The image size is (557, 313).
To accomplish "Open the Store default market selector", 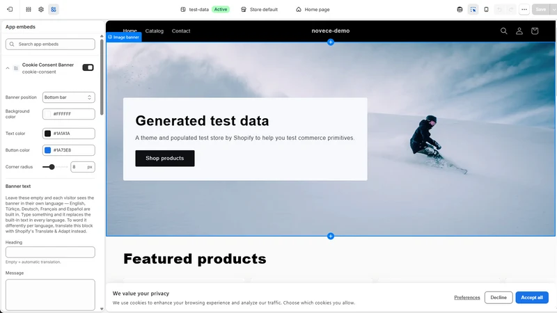I will [259, 10].
